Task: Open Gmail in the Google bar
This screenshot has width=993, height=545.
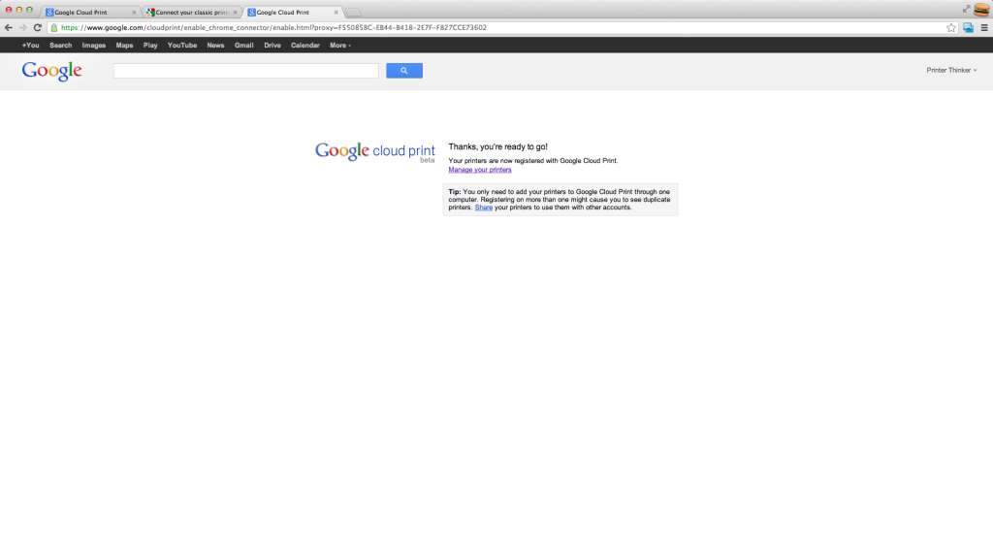Action: (243, 46)
